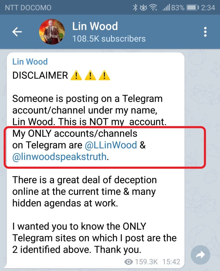
Task: Tap the Lin Wood sender name
Action: click(x=30, y=62)
